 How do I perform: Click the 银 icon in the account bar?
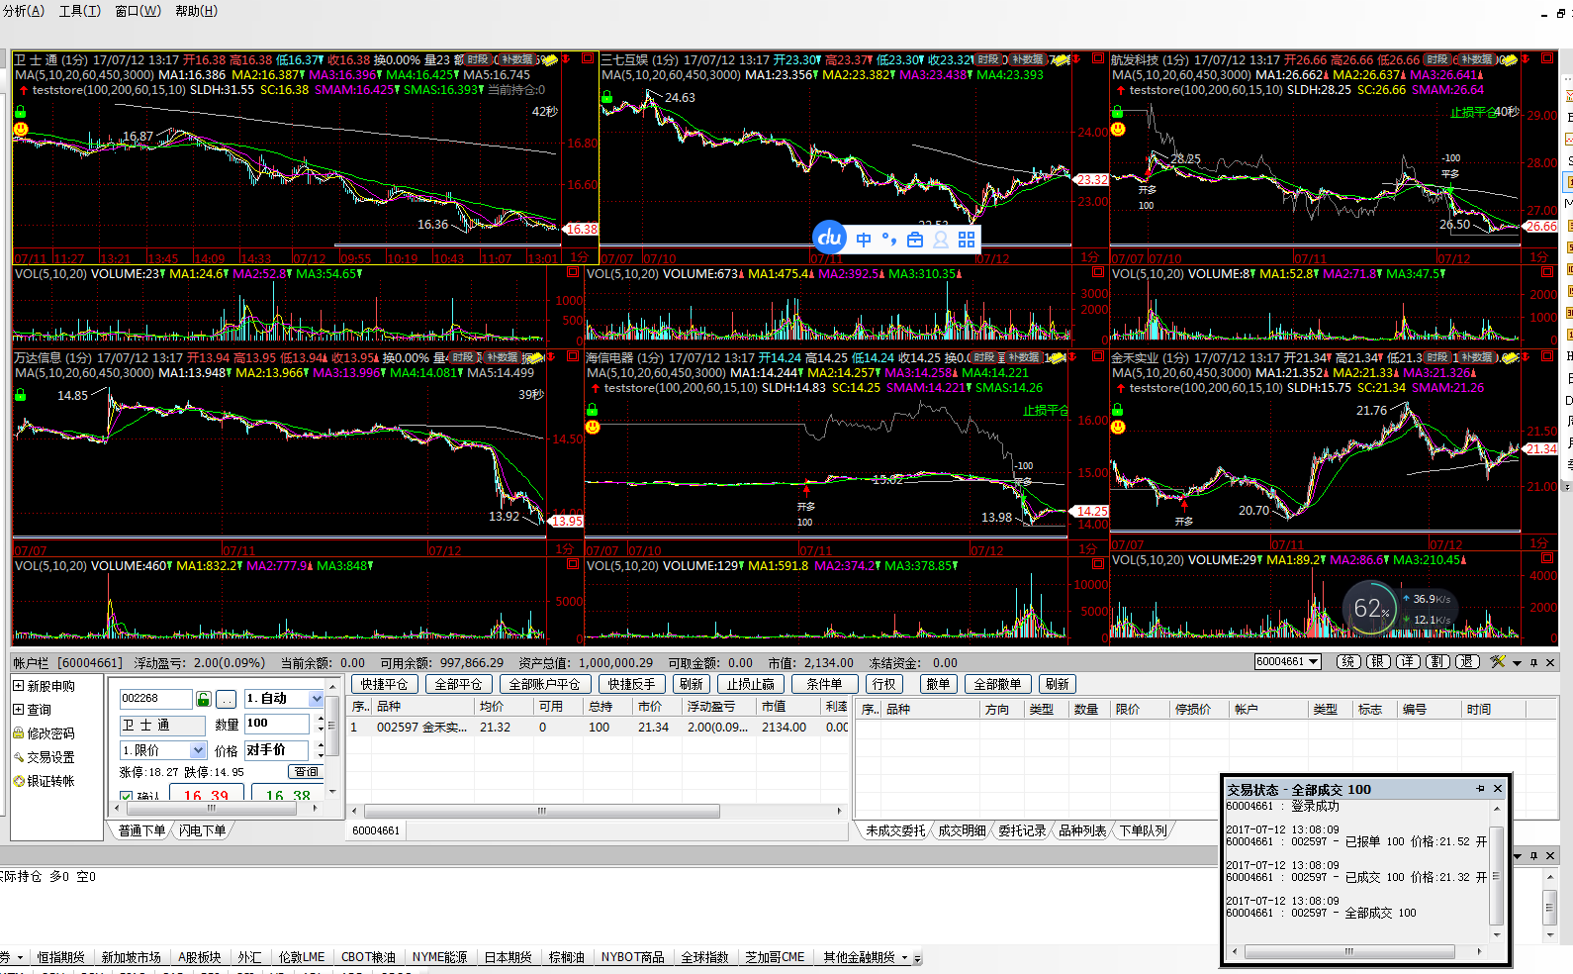(1378, 662)
